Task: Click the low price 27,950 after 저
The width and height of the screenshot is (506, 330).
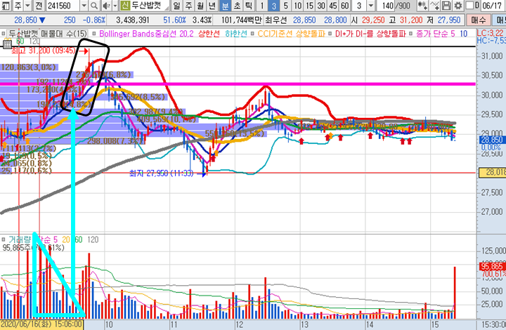Action: (449, 20)
